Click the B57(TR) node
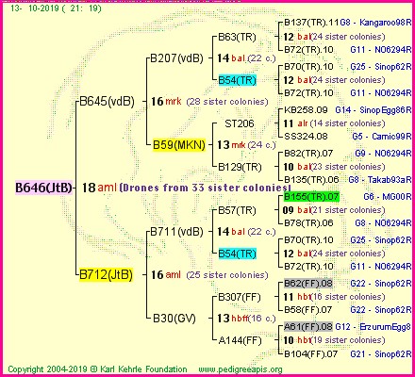Screen dimensions: 415x377 (238, 210)
